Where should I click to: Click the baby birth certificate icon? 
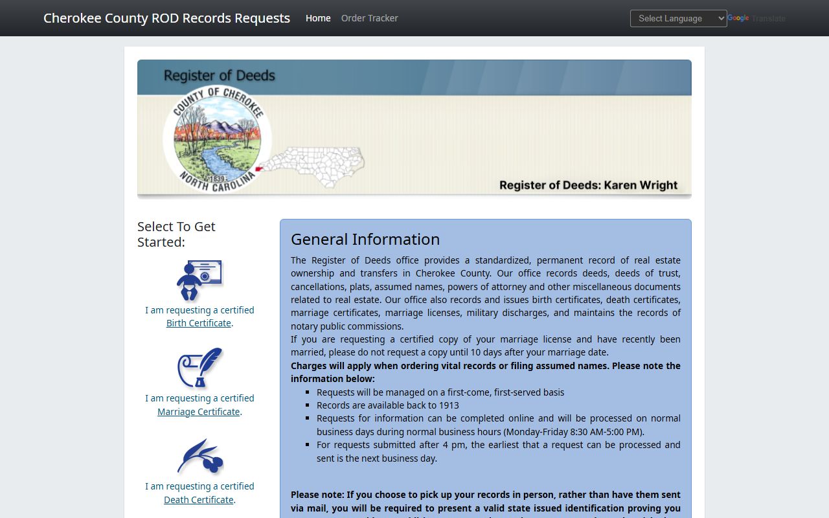[x=199, y=280]
